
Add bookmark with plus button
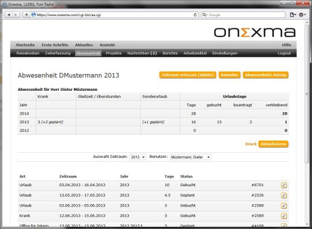pyautogui.click(x=26, y=14)
